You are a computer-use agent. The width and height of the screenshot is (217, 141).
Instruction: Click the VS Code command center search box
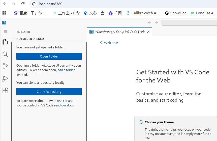[189, 23]
